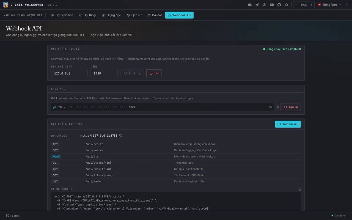Click the Sẵn sàng status bar text
Viewport: 352px width, 220px height.
coord(13,216)
